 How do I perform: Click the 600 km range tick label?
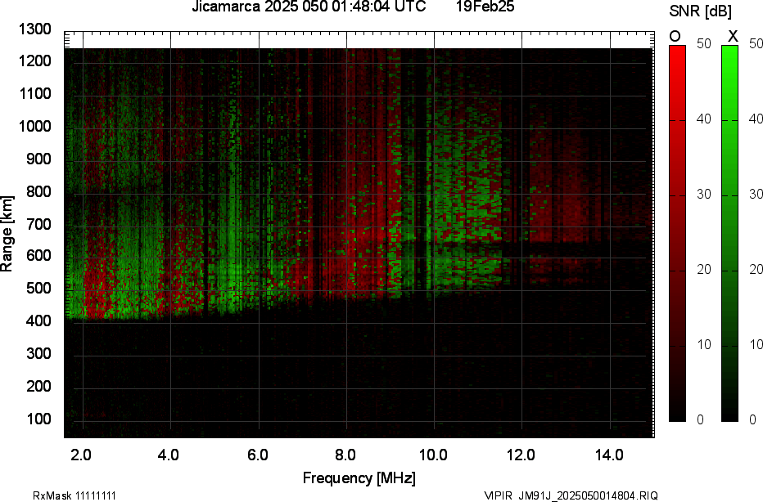tap(38, 255)
